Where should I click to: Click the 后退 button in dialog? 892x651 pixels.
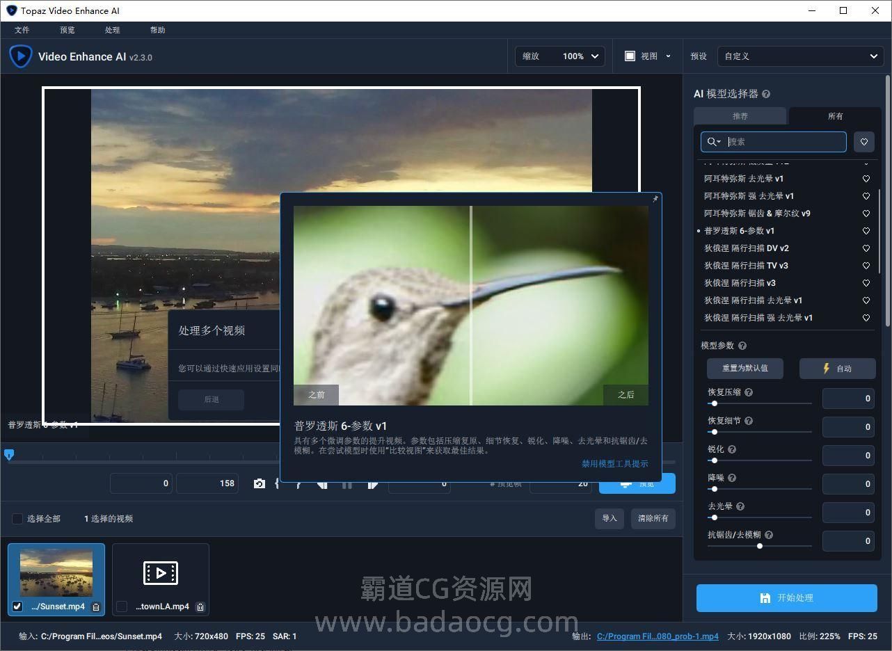212,399
